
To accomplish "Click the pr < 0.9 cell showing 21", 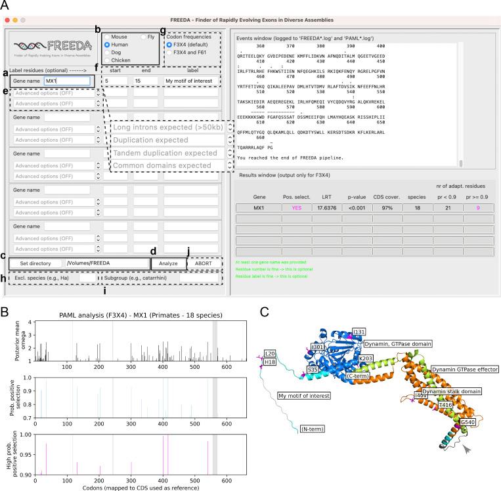I will coord(448,208).
